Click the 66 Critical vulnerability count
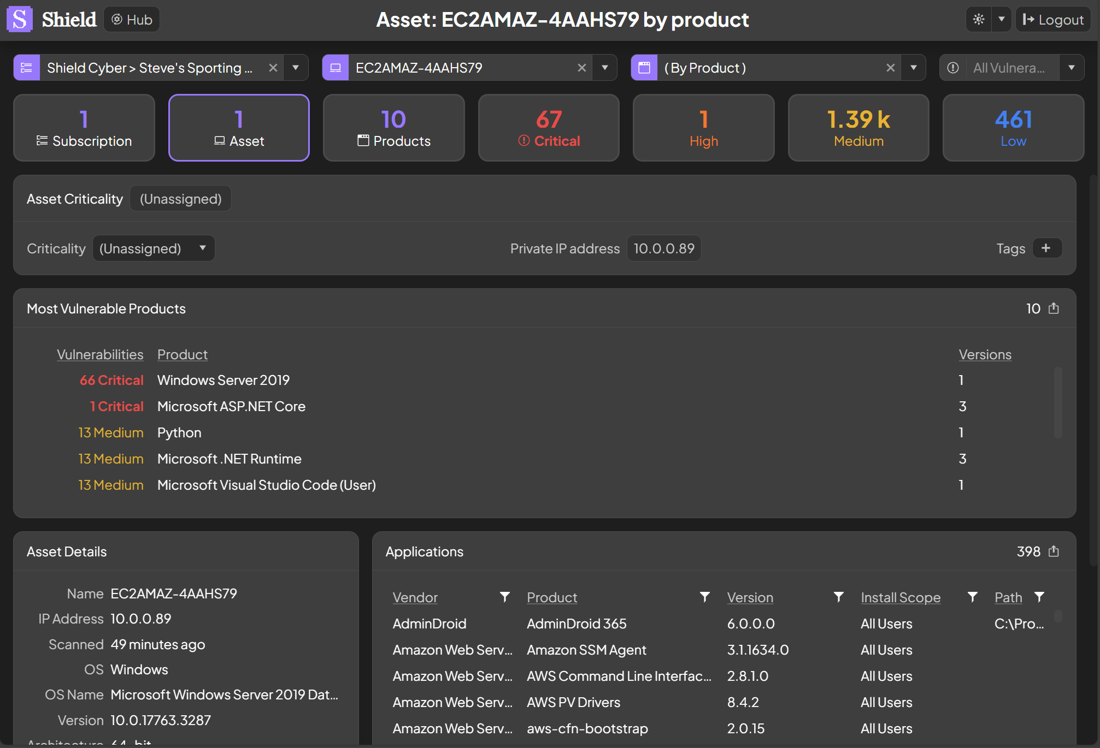1100x748 pixels. [111, 380]
